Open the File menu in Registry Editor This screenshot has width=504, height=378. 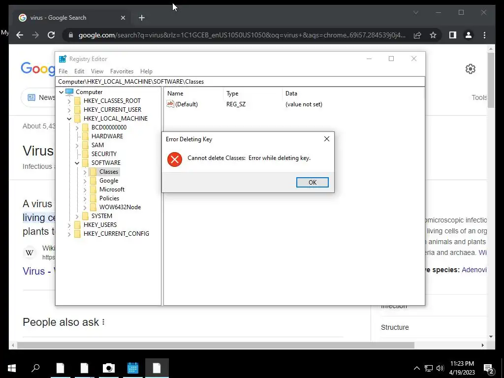63,71
